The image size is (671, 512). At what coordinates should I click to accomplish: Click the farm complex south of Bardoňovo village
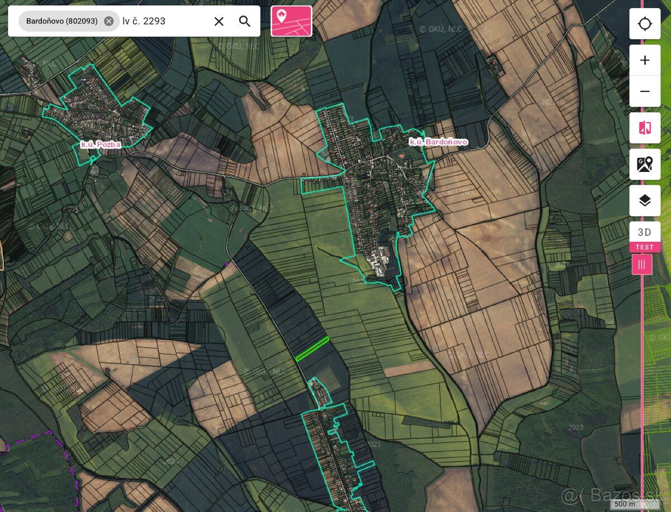point(384,263)
